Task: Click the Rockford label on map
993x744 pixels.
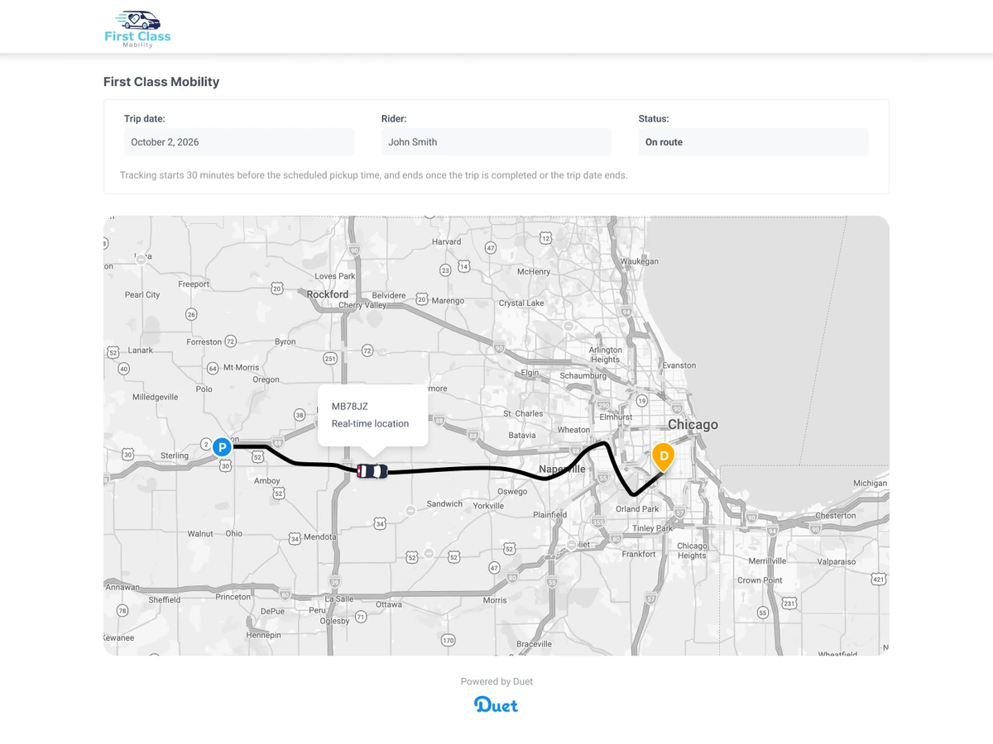Action: (328, 294)
